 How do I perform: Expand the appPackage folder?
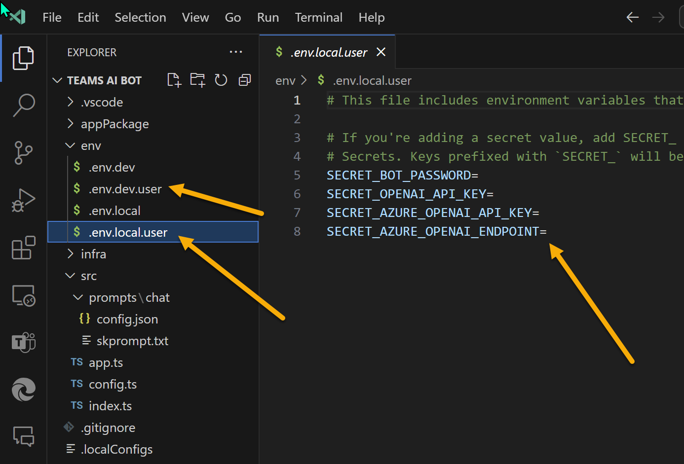click(x=114, y=124)
